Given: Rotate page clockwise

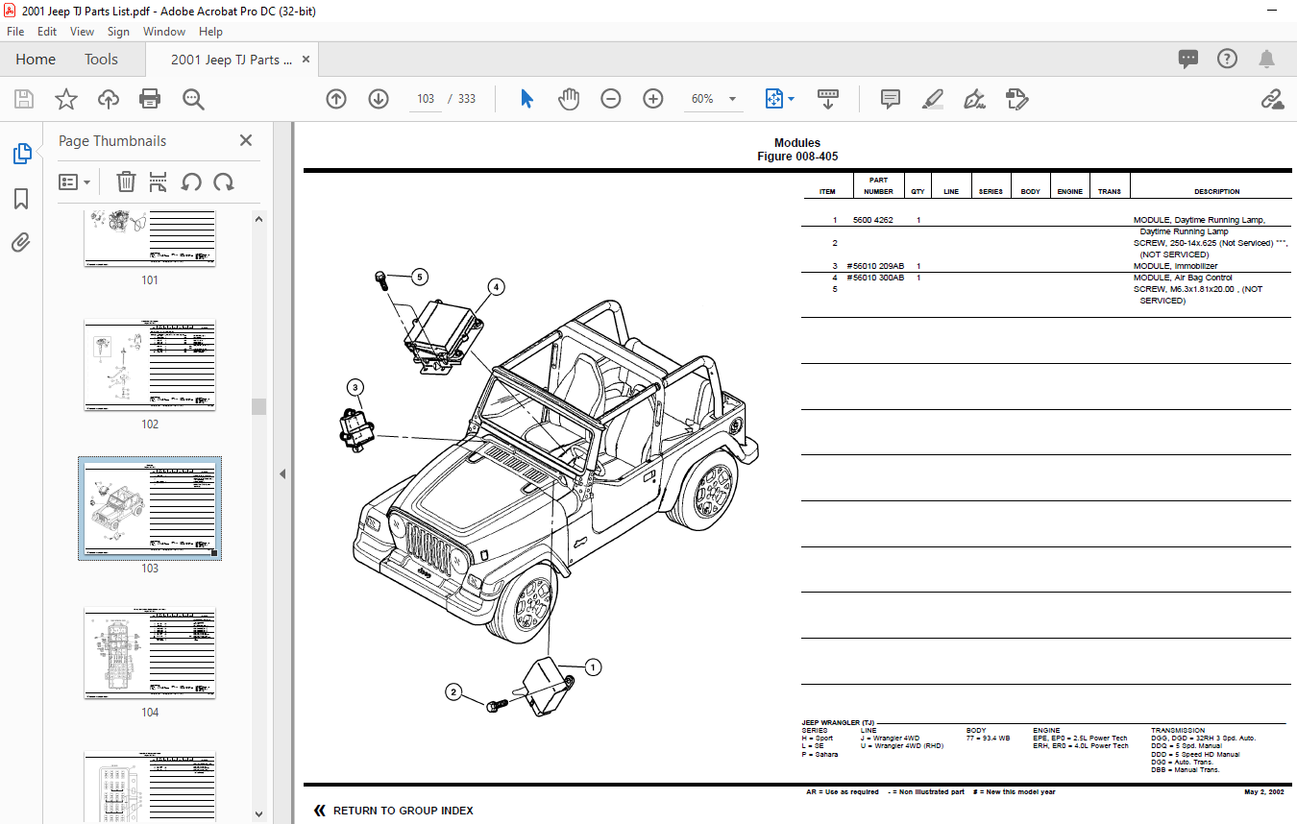Looking at the screenshot, I should click(x=224, y=182).
